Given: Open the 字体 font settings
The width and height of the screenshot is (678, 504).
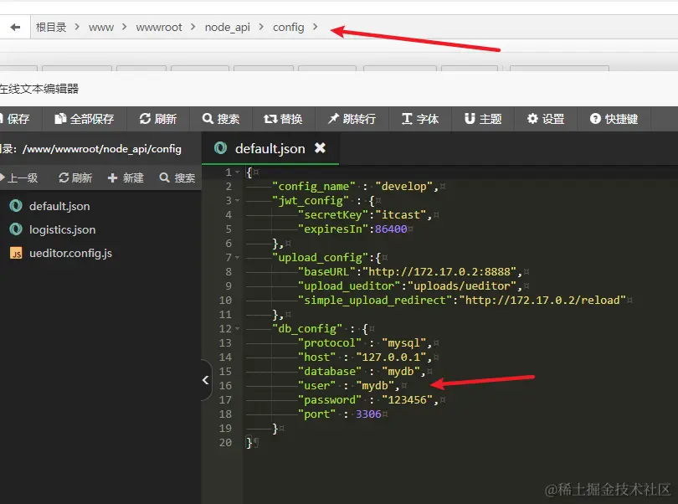Looking at the screenshot, I should tap(420, 119).
